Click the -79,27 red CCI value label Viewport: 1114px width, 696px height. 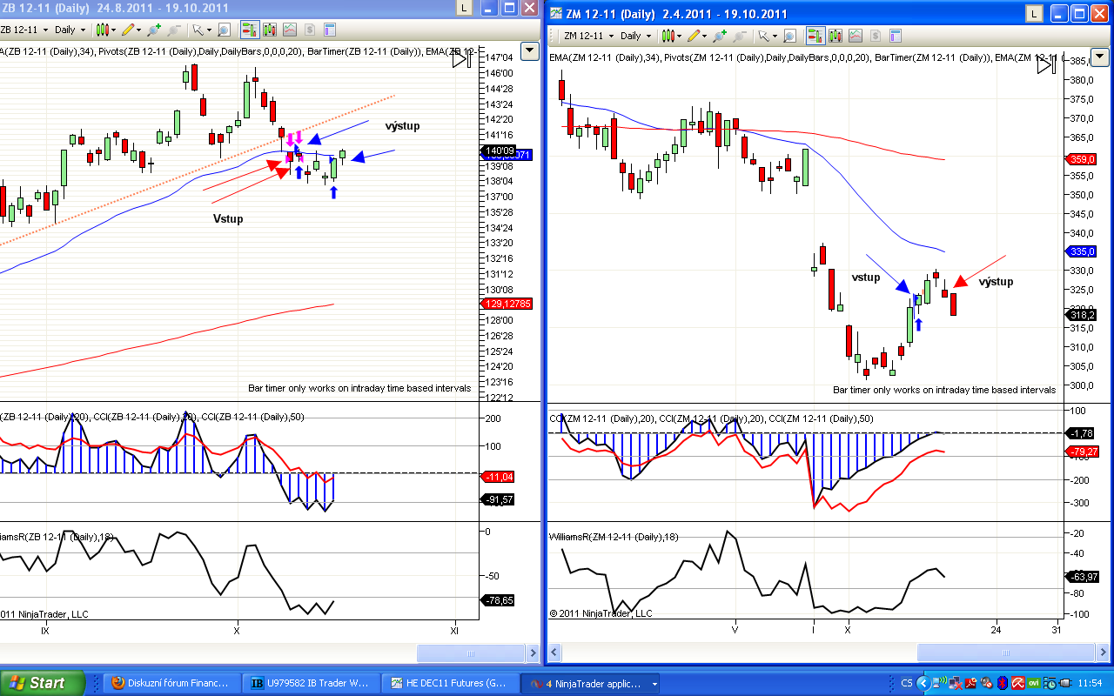1084,452
